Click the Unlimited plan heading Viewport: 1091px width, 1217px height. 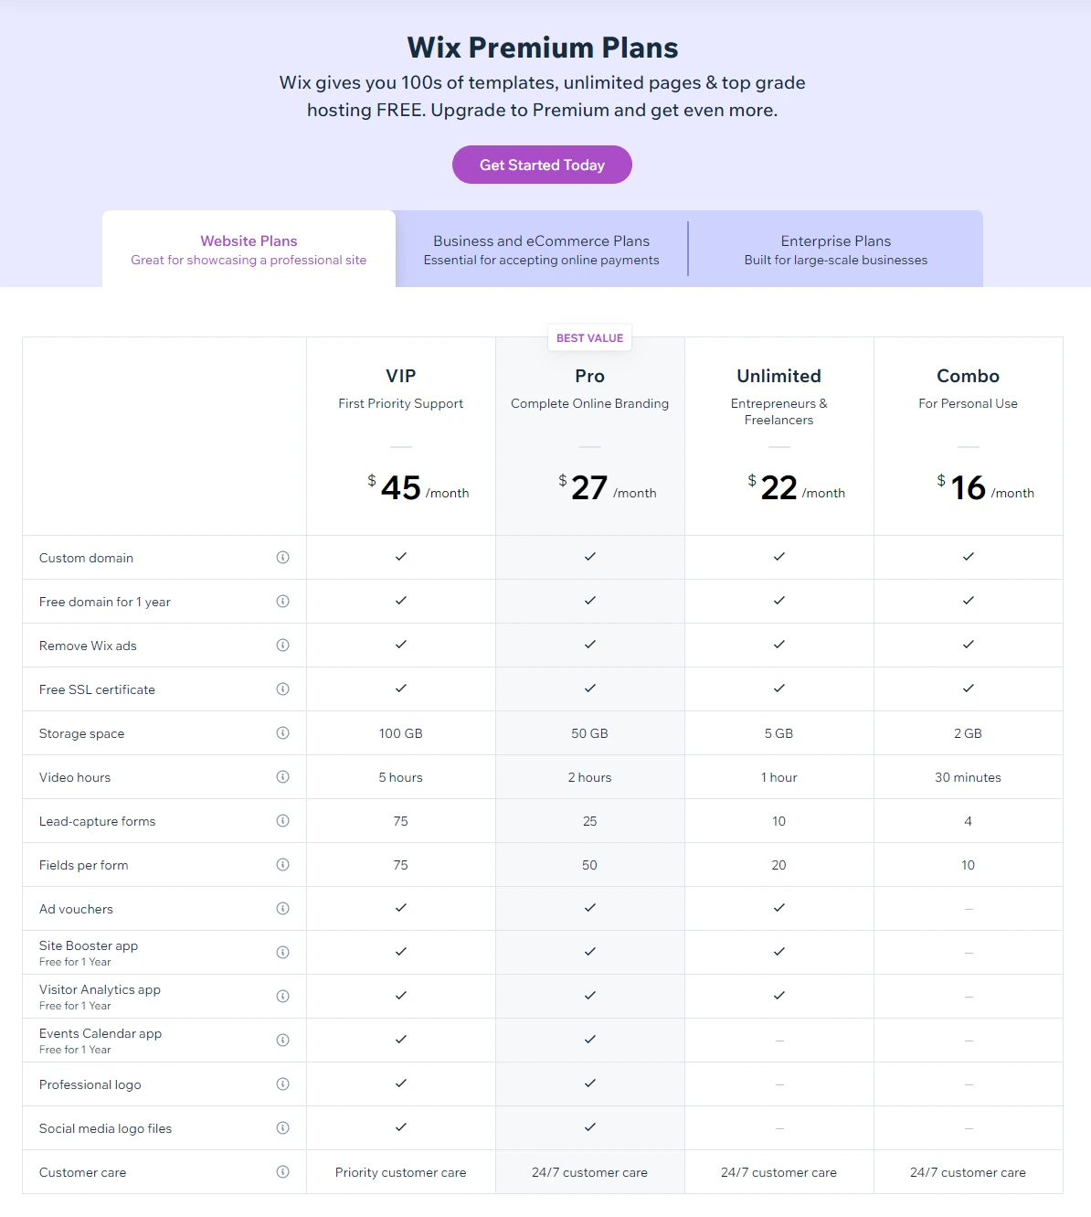pyautogui.click(x=779, y=376)
